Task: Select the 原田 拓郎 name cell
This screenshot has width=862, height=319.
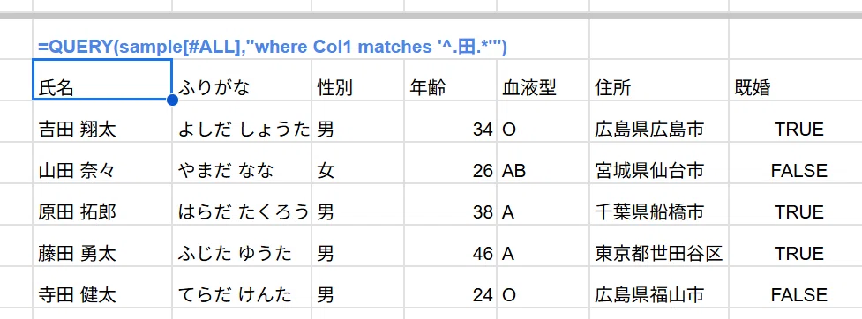Action: point(102,204)
